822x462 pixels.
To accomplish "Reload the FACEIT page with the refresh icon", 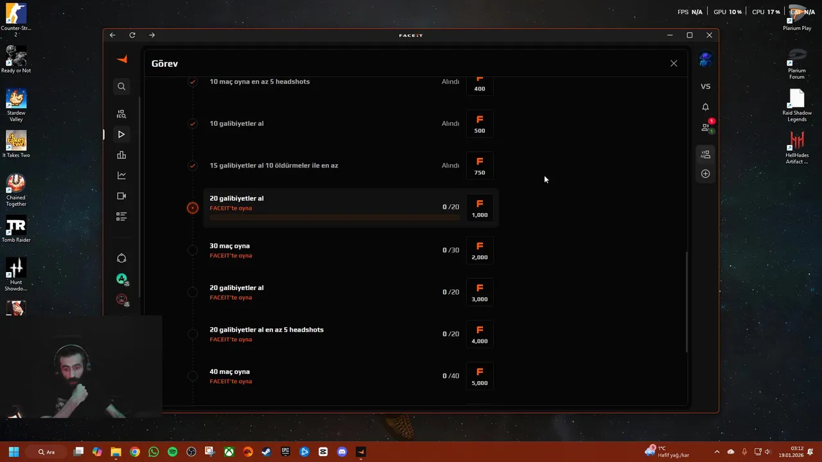I will coord(132,35).
